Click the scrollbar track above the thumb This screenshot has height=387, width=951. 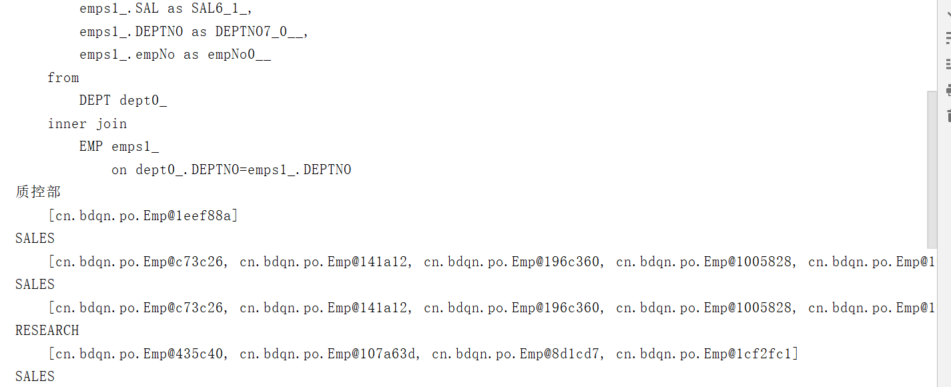pos(932,45)
